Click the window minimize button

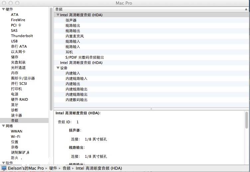click(x=11, y=3)
